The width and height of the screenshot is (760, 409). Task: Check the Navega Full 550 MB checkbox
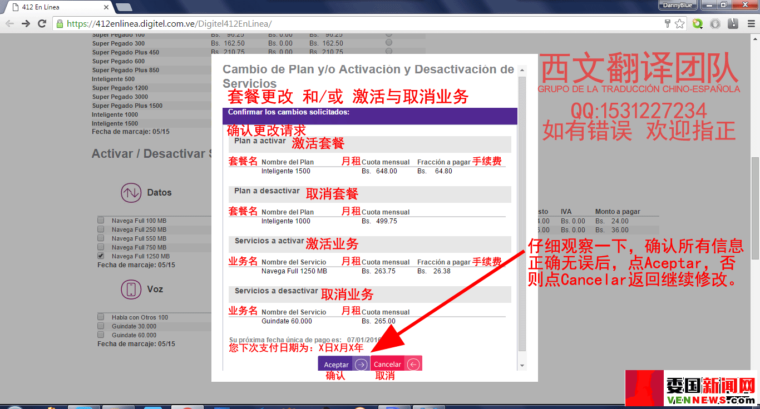101,238
